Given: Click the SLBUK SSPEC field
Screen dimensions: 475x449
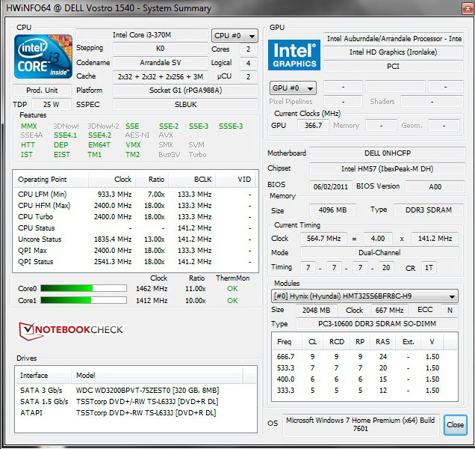Looking at the screenshot, I should coord(185,105).
